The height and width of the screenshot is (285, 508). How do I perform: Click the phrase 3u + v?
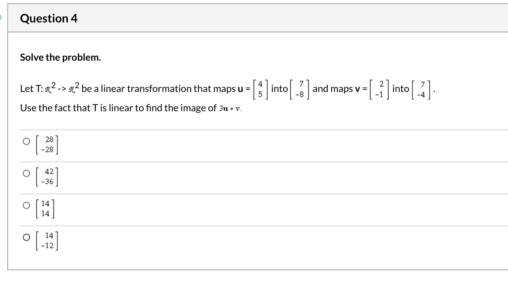(229, 108)
